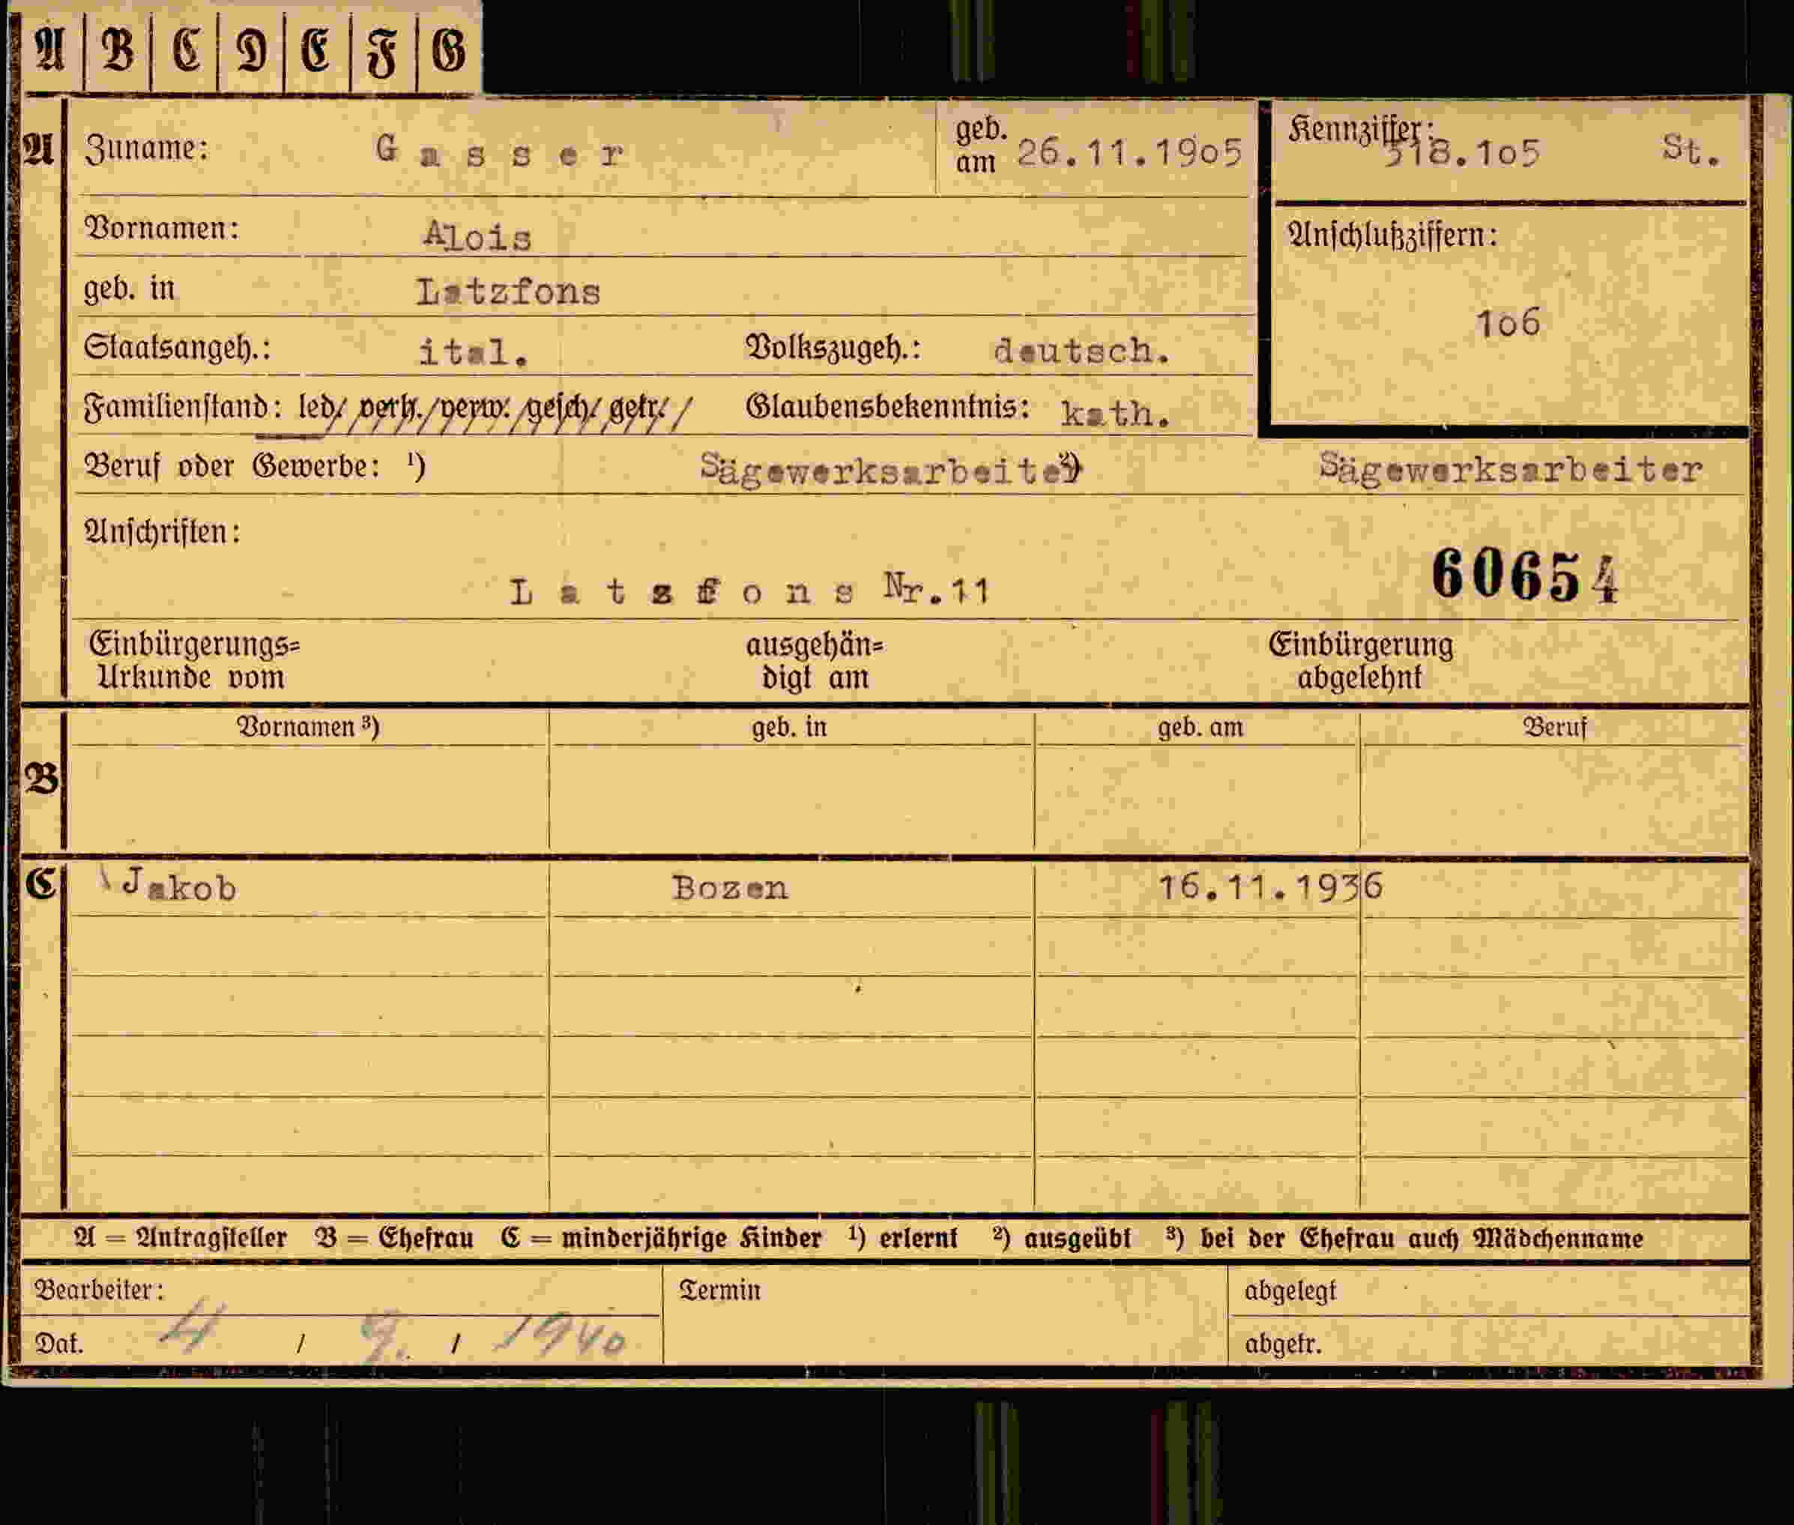Click the section B marker
Image resolution: width=1794 pixels, height=1525 pixels.
click(40, 779)
